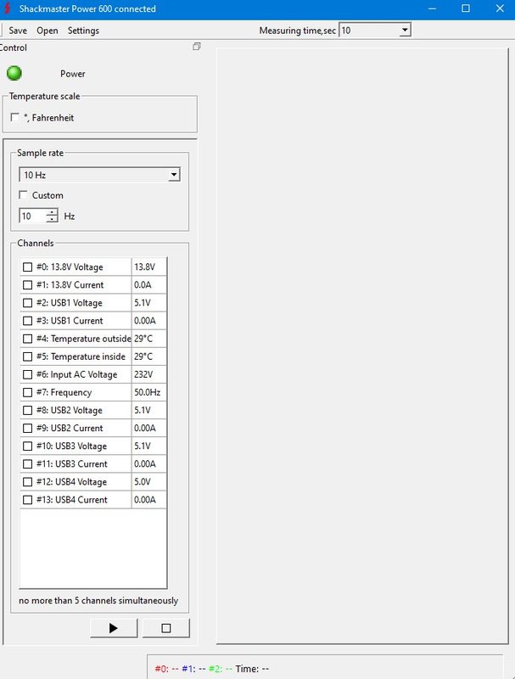Screen dimensions: 515x679
Task: Click the 13.8V value cell
Action: (148, 267)
